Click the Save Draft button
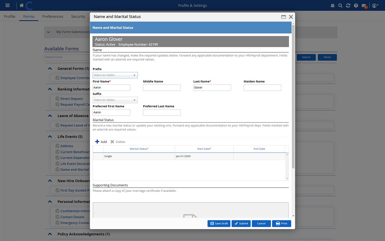 tap(219, 223)
